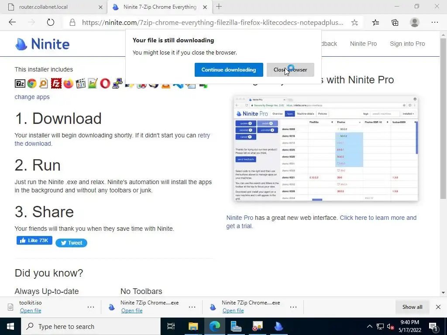Open File Explorer from the taskbar

[x=193, y=326]
